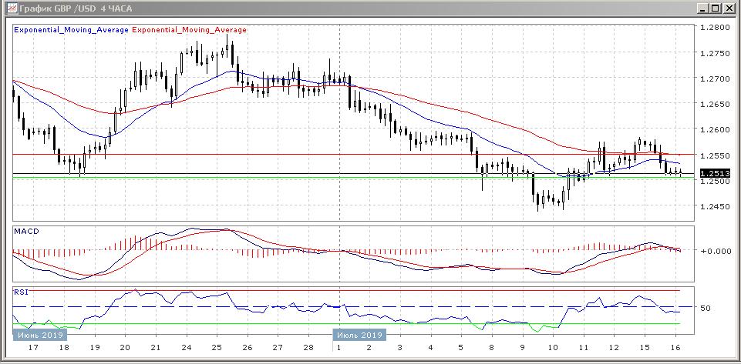Screen dimensions: 741x364
Task: Maximize the GBP/USD chart window
Action: pos(716,8)
